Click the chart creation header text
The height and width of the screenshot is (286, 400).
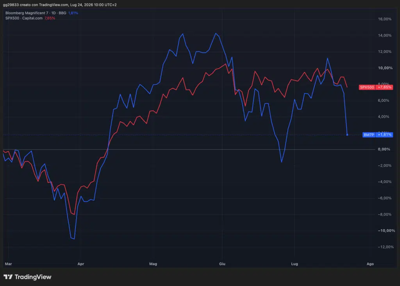(60, 5)
